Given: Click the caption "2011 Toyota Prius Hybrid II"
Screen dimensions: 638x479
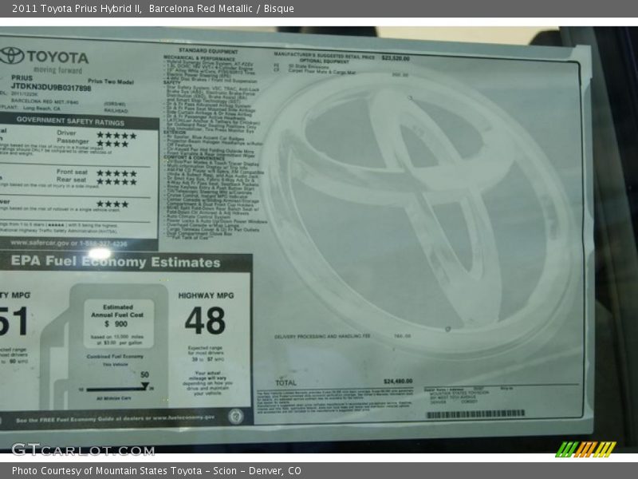Looking at the screenshot, I should (77, 9).
